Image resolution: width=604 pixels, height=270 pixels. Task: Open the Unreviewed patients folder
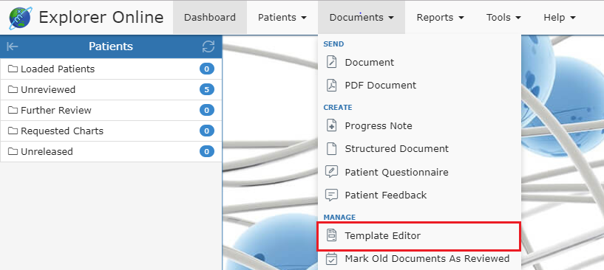click(x=111, y=89)
